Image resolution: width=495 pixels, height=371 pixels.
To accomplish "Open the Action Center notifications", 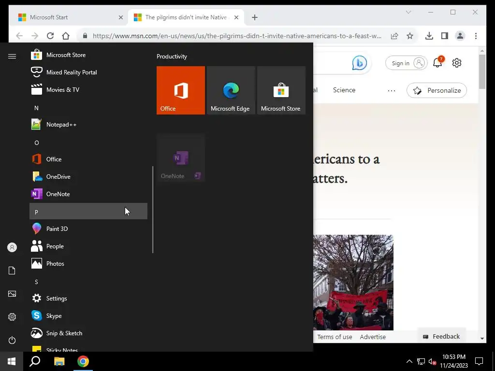I will point(479,361).
